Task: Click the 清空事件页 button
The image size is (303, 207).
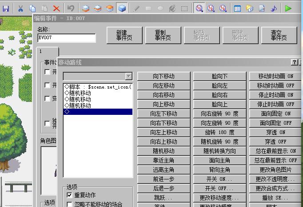Action: 279,35
